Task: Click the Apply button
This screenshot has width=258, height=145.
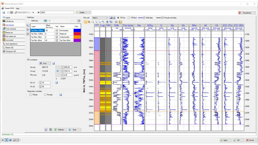Action: (225, 140)
